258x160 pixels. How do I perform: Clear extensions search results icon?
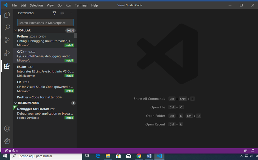pos(62,13)
